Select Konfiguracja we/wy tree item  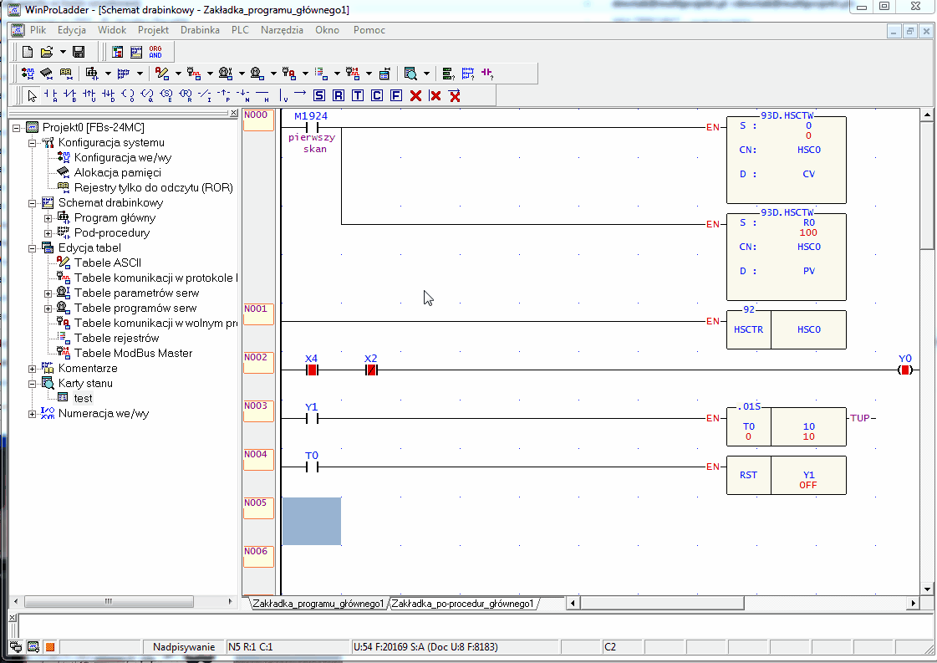[x=123, y=158]
